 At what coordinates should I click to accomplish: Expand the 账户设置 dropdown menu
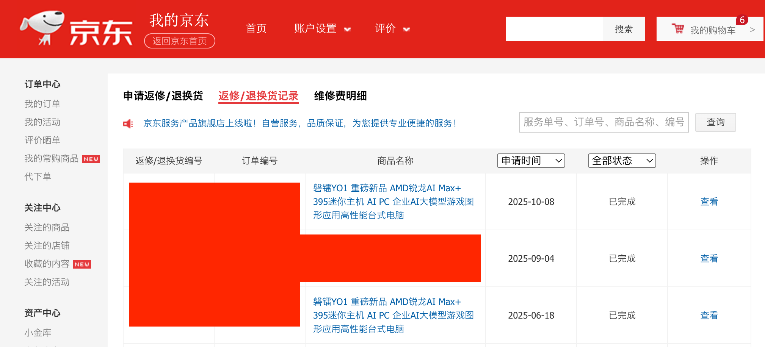(322, 29)
